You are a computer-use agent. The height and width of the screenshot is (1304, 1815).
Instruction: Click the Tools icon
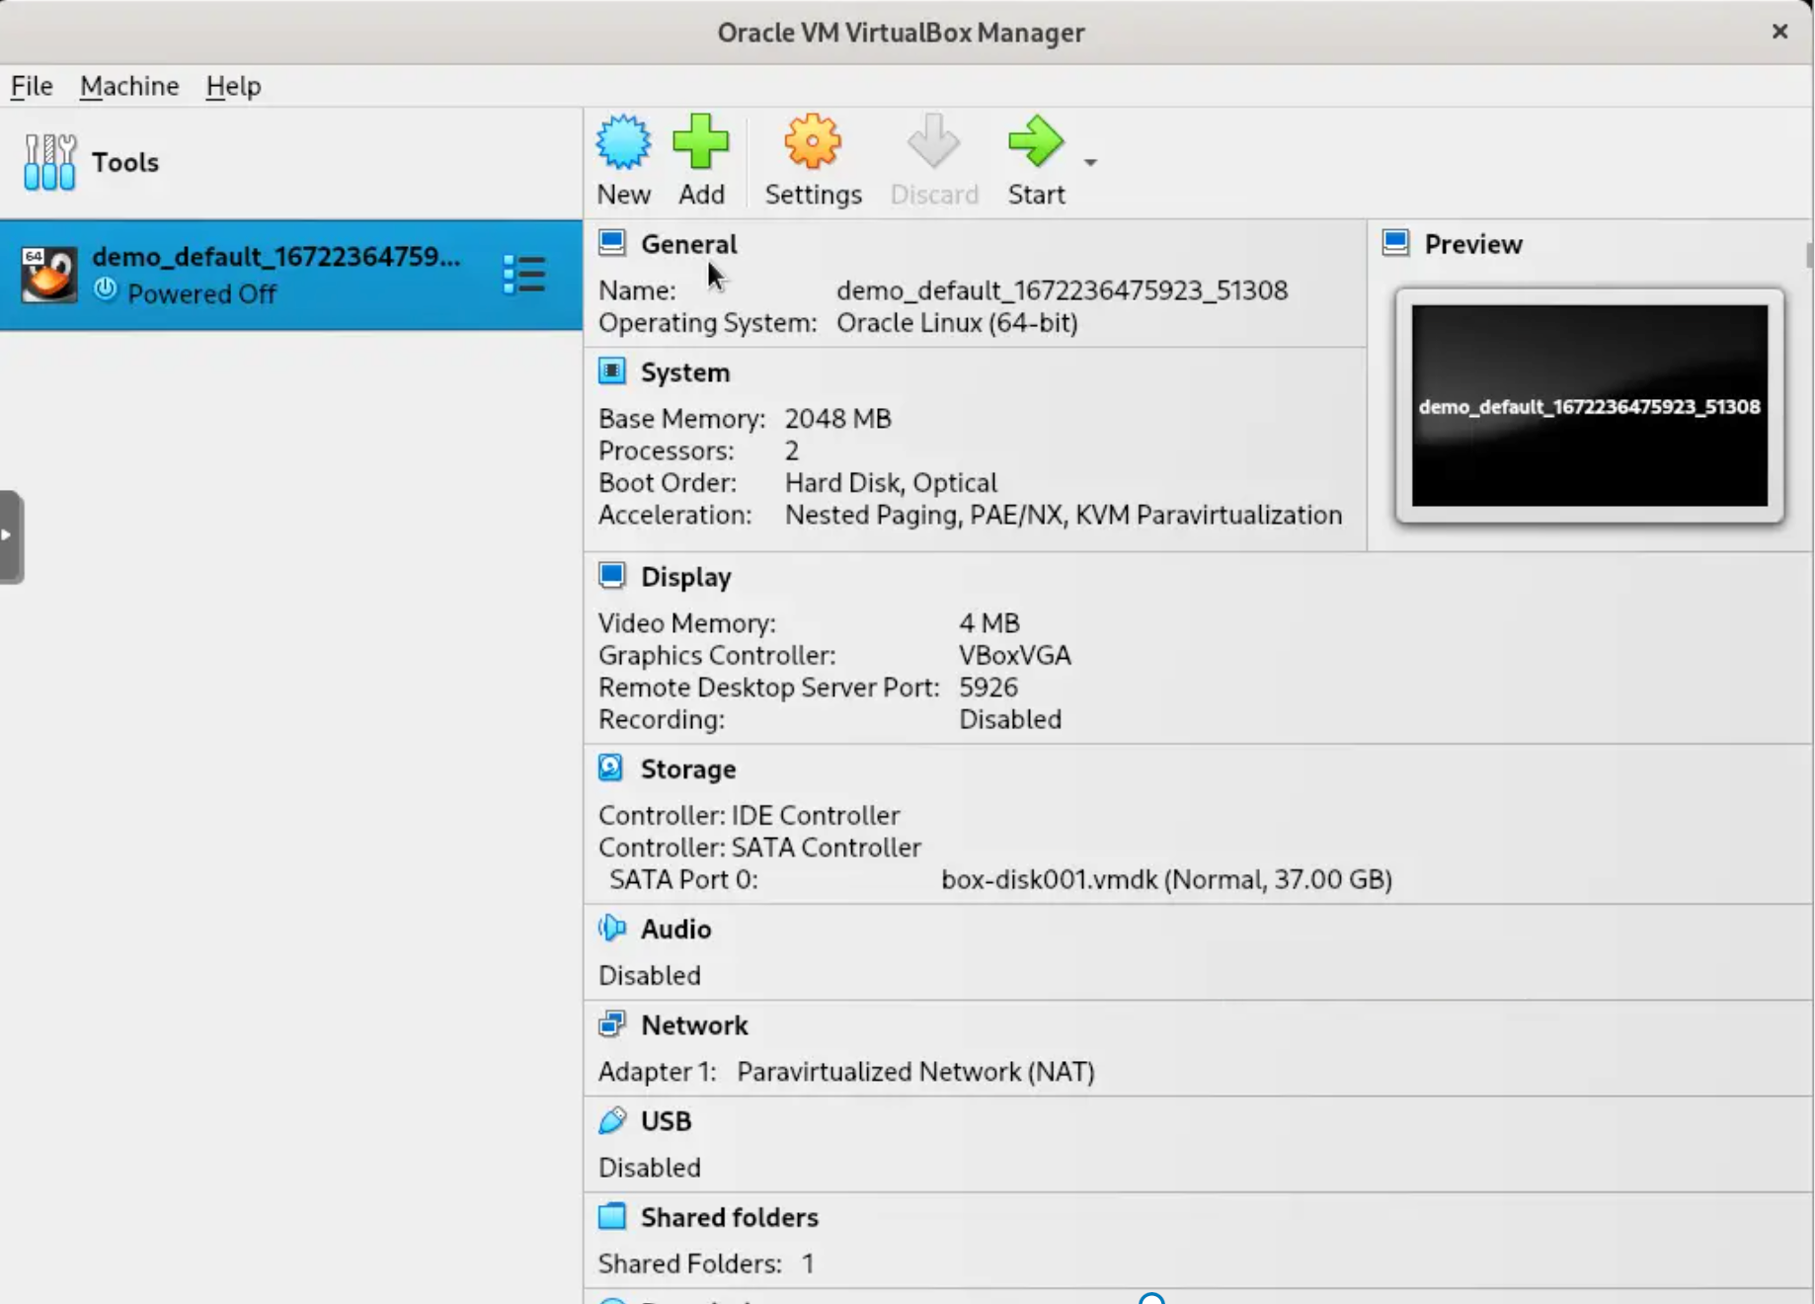[48, 161]
